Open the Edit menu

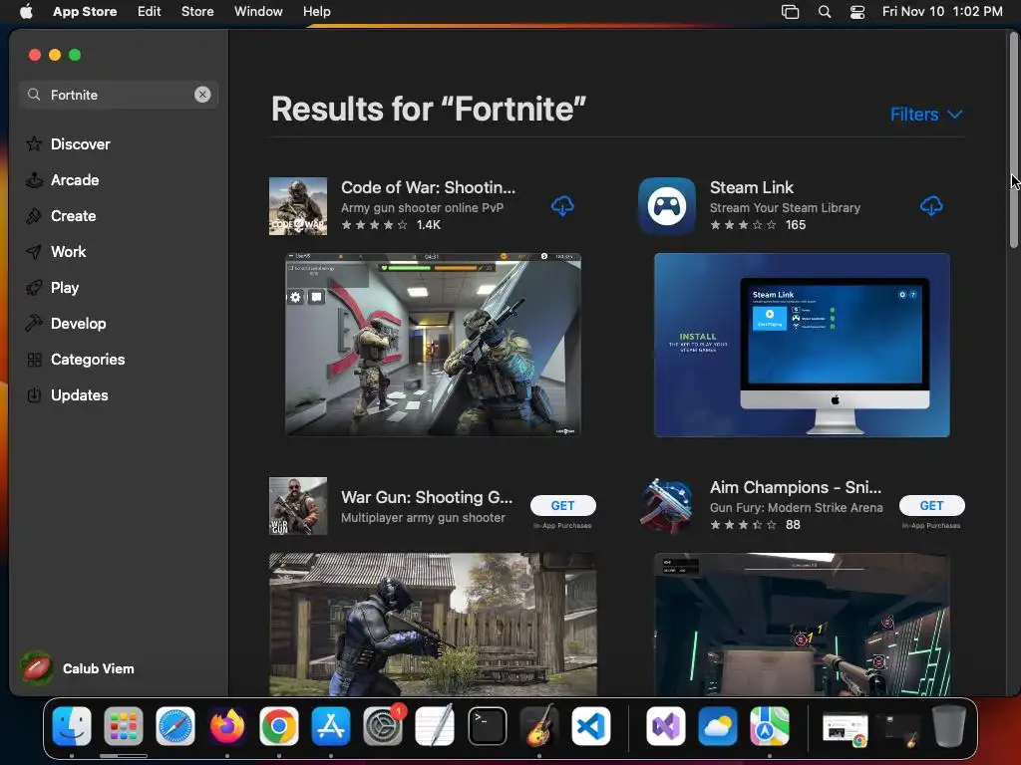[150, 11]
